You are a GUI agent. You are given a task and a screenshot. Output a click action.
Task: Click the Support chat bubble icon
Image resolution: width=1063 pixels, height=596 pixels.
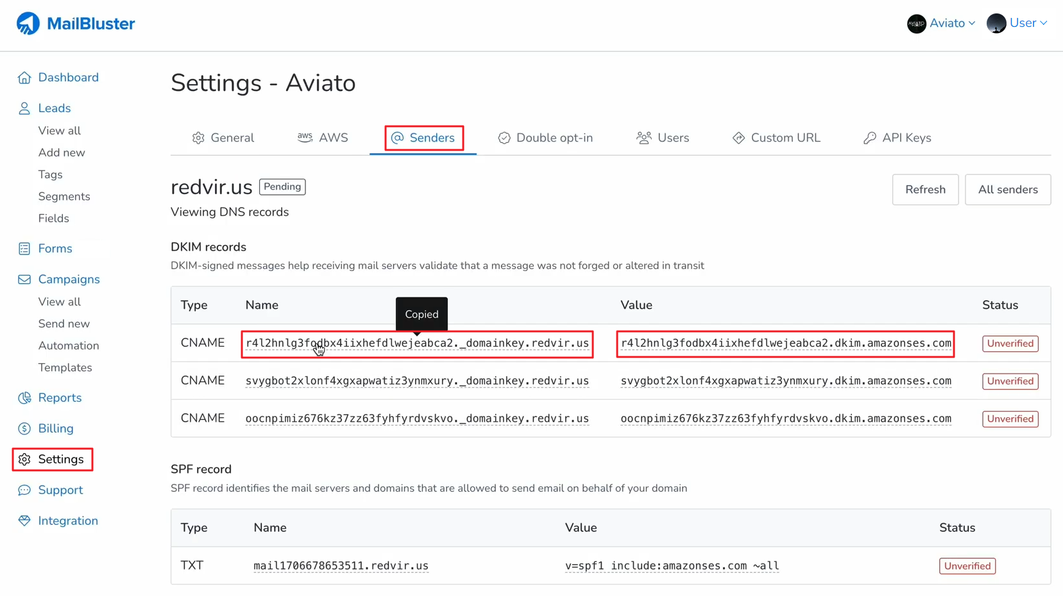click(24, 490)
